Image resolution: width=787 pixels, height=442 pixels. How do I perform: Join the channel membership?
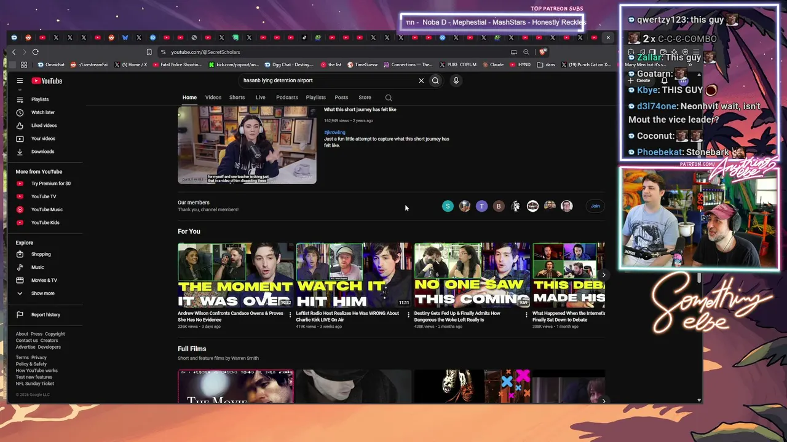click(x=595, y=206)
